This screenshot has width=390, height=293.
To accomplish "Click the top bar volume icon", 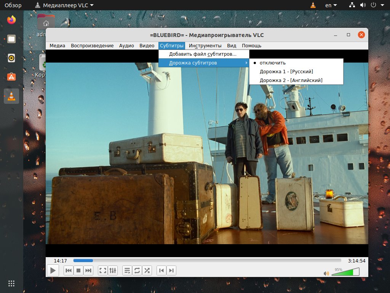I will 363,5.
